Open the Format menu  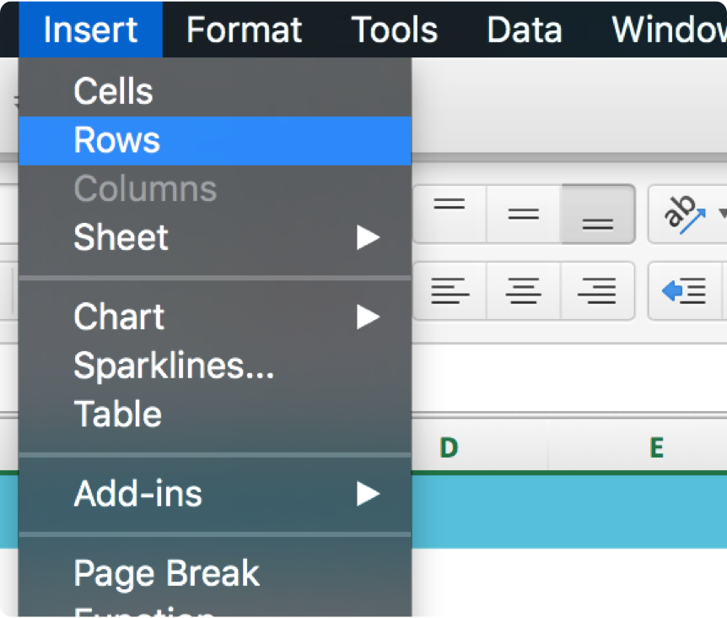[x=244, y=30]
